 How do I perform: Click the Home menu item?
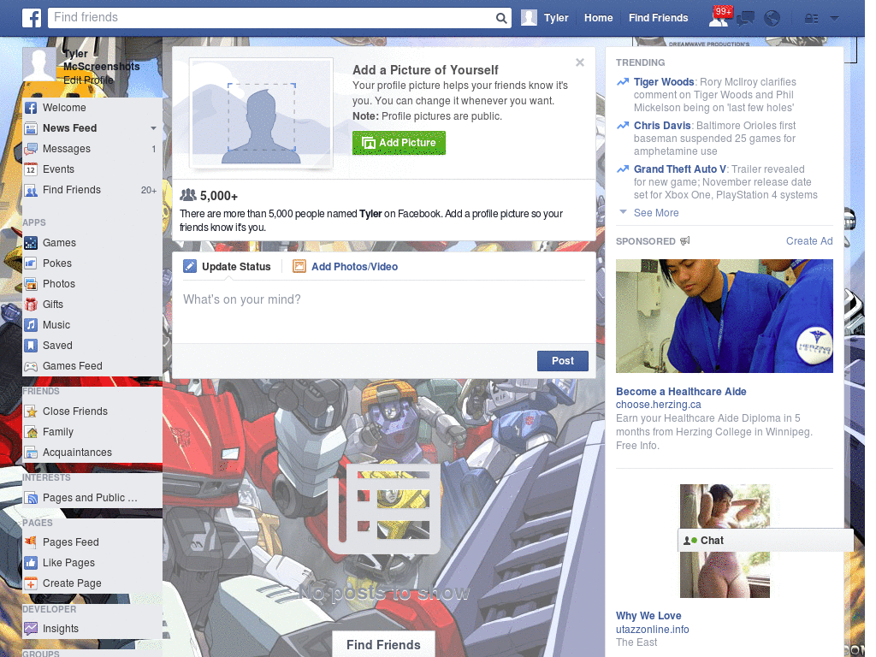pos(598,18)
